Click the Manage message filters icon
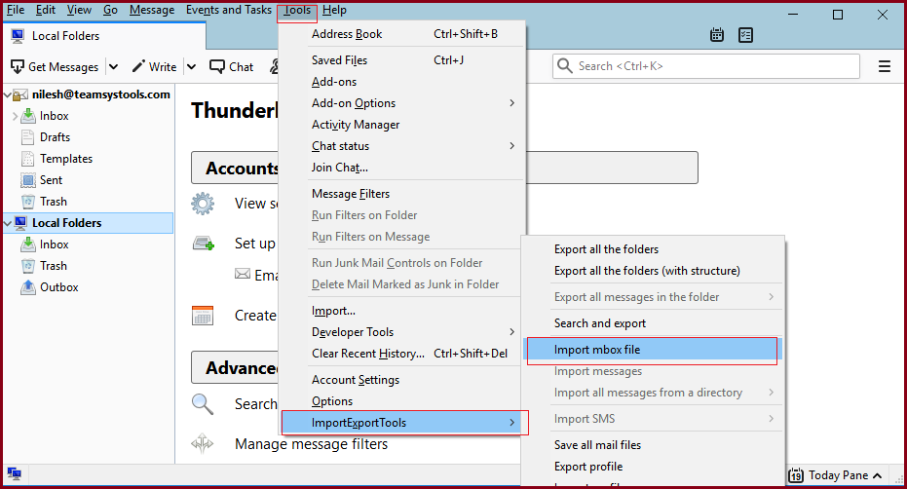Image resolution: width=907 pixels, height=489 pixels. [x=203, y=444]
